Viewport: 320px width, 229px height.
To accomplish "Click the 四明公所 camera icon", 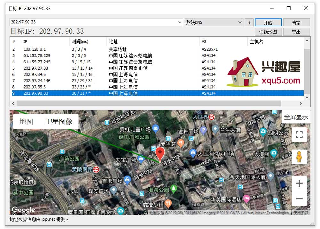I will click(x=263, y=131).
